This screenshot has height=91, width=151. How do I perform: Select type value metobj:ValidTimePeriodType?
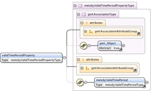tap(124, 85)
